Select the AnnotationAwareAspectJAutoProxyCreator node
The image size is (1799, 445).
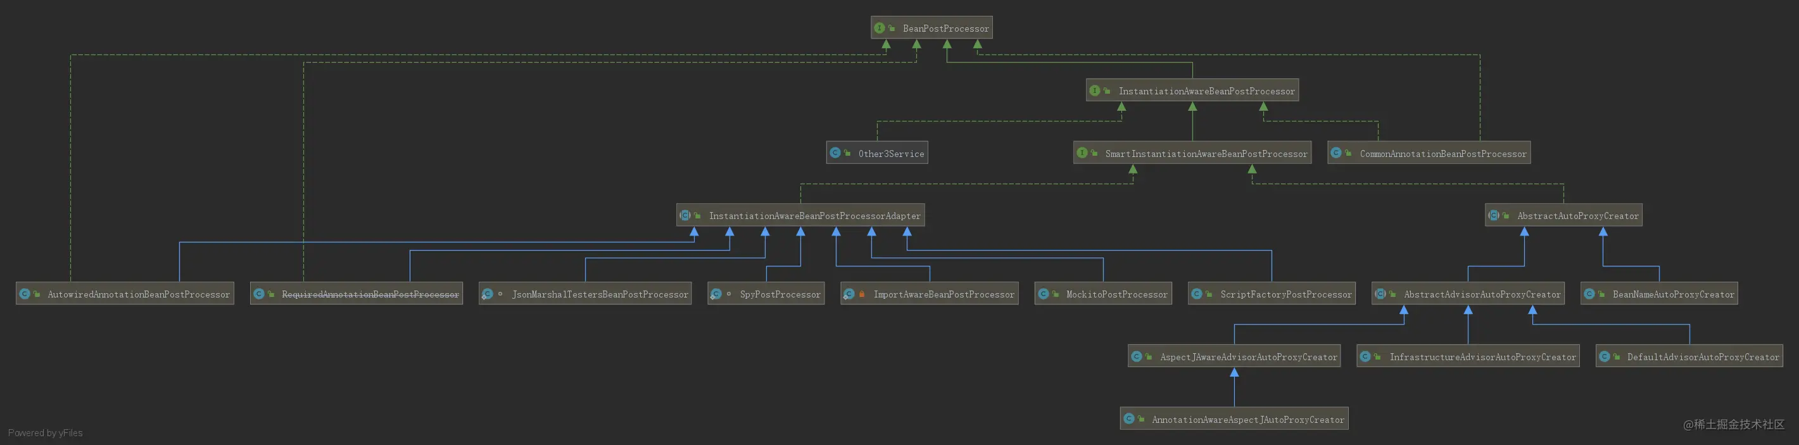click(1234, 418)
